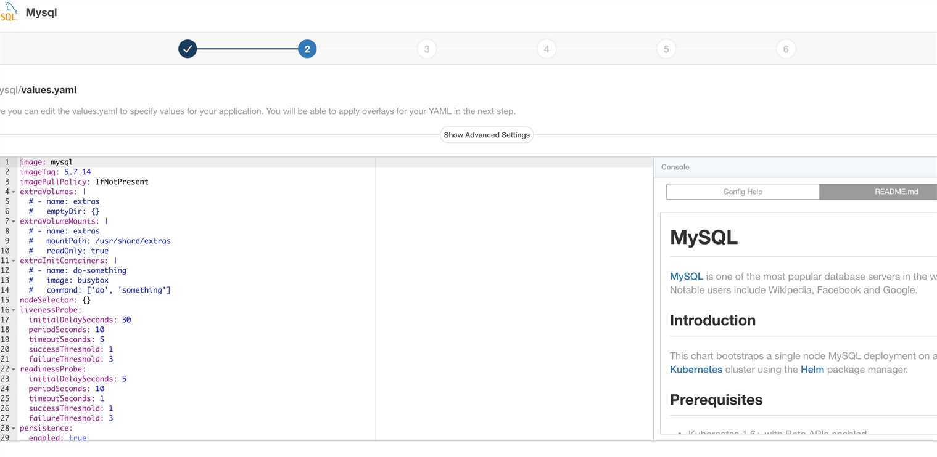Screen dimensions: 937x457
Task: Click the Prerequisites heading in README
Action: [x=716, y=400]
